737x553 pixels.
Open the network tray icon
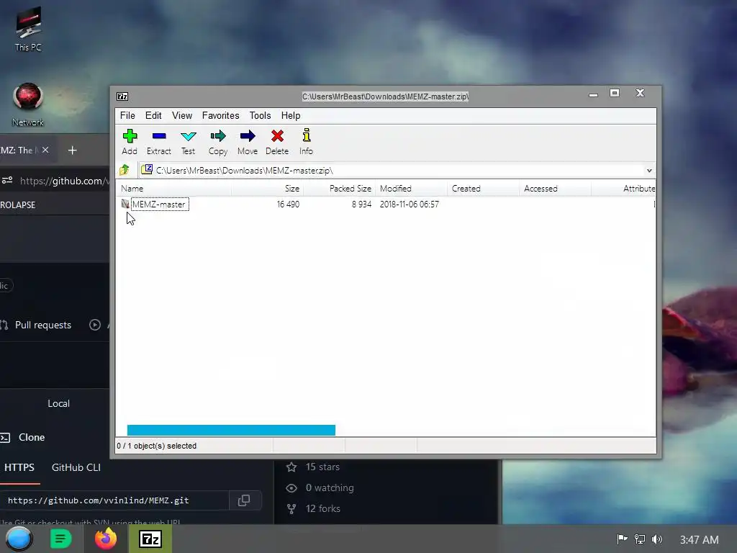coord(640,539)
